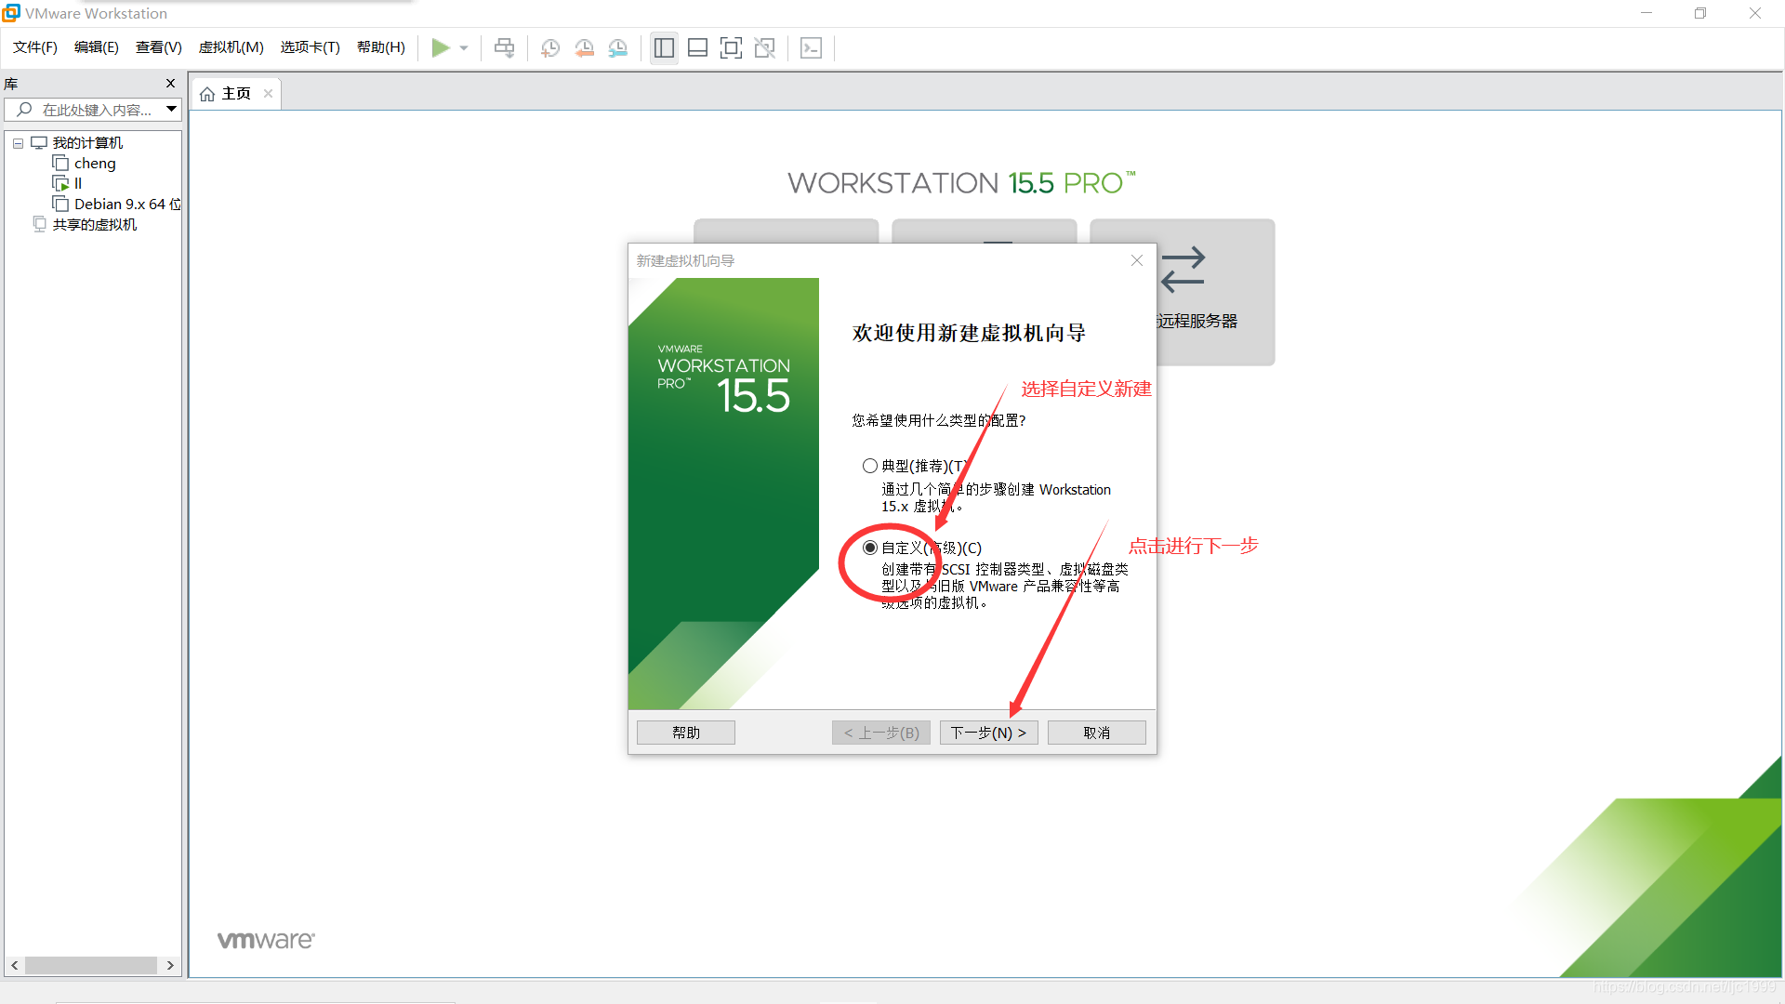Viewport: 1785px width, 1004px height.
Task: Open the snapshot manager icon
Action: coord(618,47)
